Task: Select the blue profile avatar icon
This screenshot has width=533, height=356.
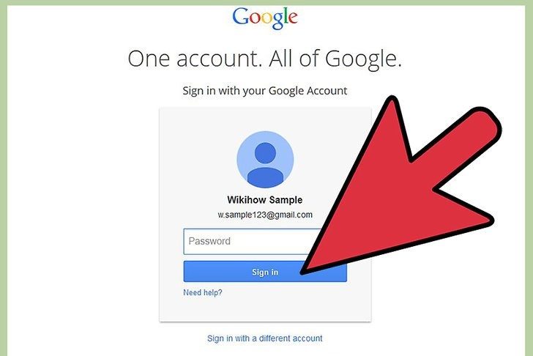Action: [x=265, y=160]
